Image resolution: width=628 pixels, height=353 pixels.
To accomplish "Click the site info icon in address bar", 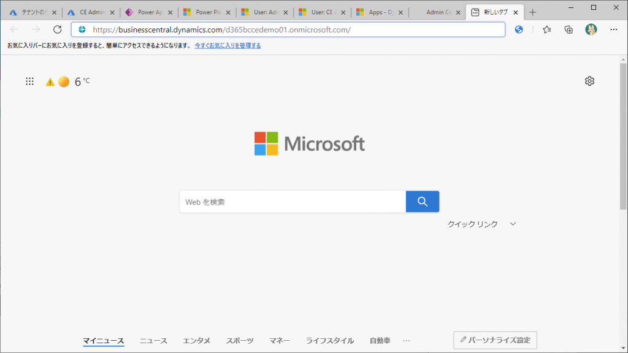I will click(x=82, y=29).
